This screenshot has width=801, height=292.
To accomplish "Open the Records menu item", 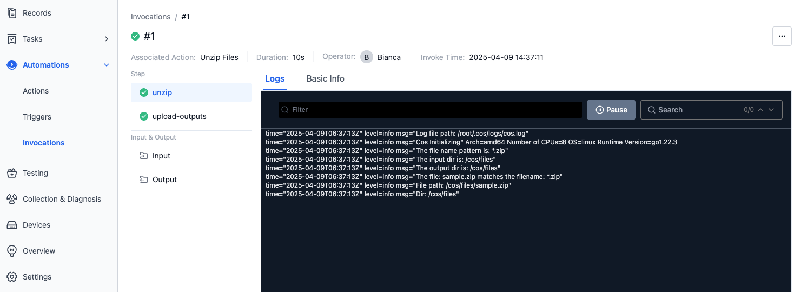I will pos(37,13).
